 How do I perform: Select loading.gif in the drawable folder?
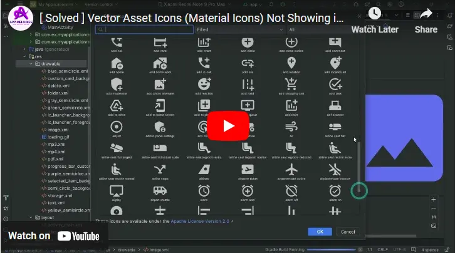[56, 137]
